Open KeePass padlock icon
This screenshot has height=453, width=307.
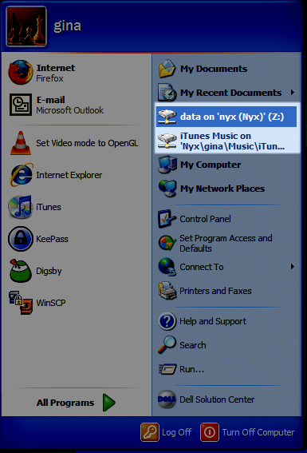click(21, 239)
